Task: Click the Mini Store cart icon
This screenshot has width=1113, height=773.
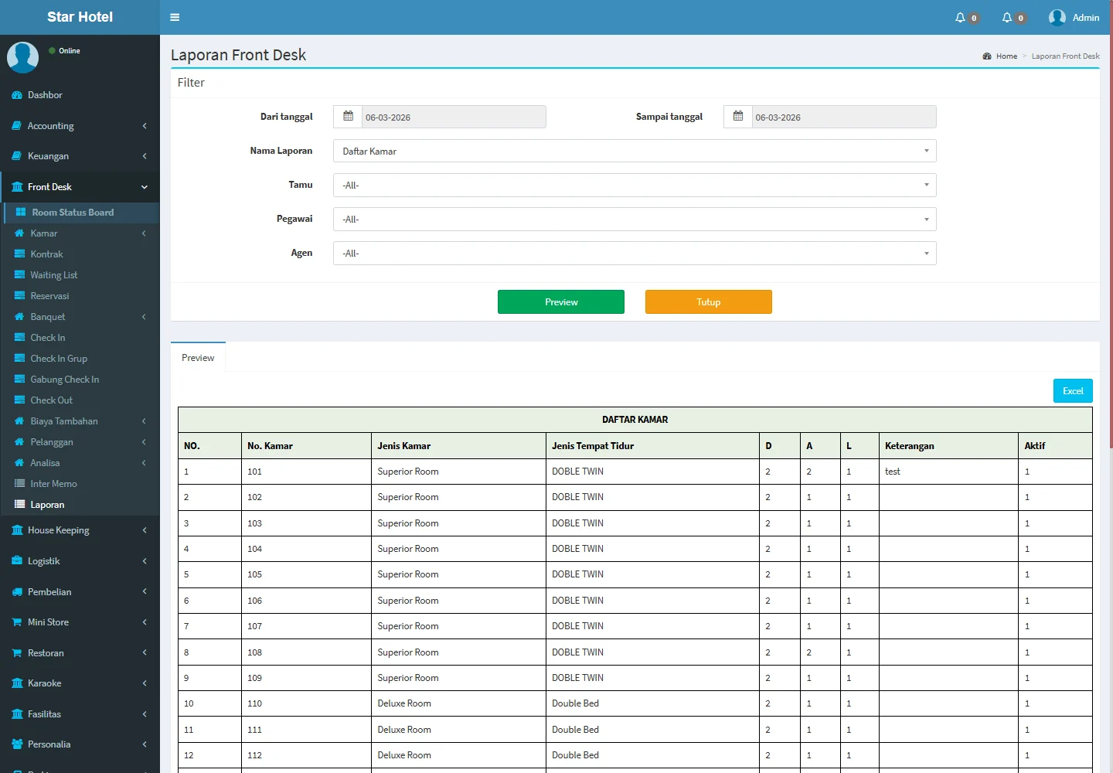Action: point(17,622)
